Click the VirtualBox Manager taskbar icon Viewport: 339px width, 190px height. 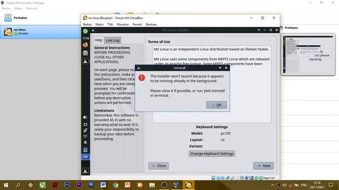click(176, 185)
